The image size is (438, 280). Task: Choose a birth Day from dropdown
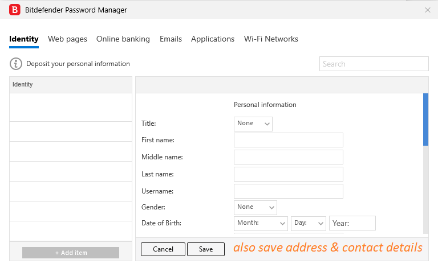pyautogui.click(x=309, y=223)
